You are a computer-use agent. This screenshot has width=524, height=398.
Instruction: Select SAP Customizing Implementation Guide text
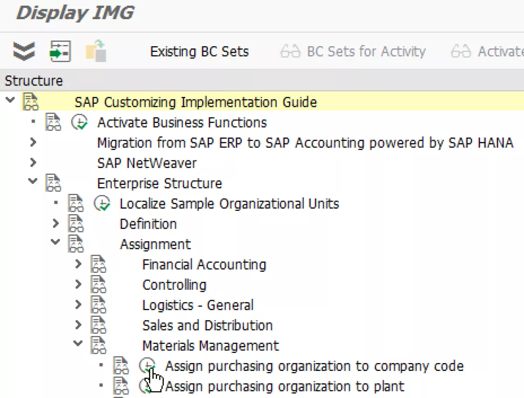pyautogui.click(x=196, y=102)
